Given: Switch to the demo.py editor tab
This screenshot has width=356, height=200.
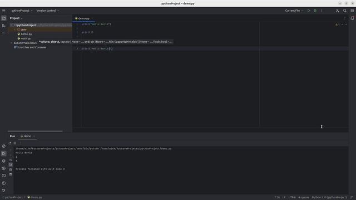Looking at the screenshot, I should click(84, 18).
